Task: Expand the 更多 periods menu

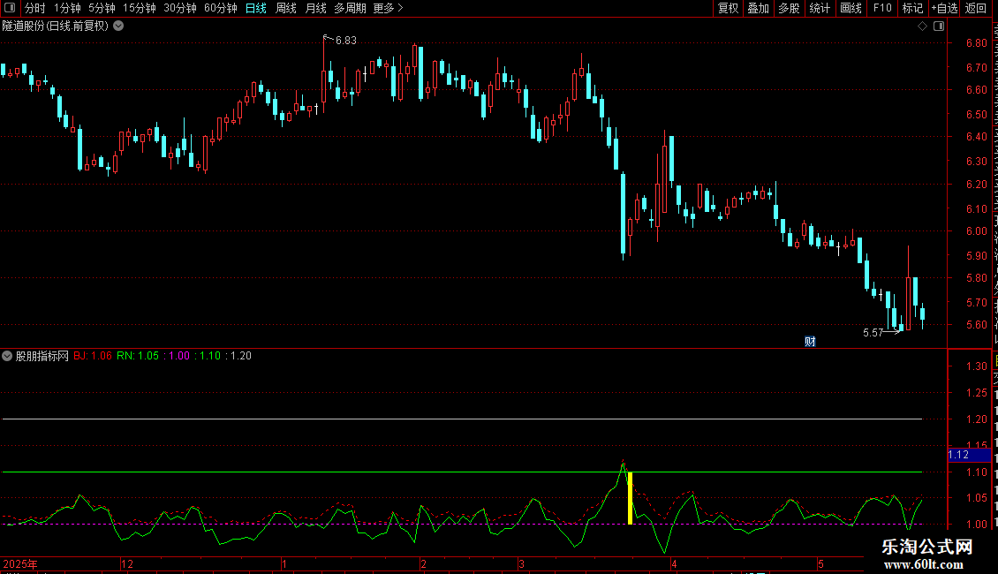Action: click(388, 8)
